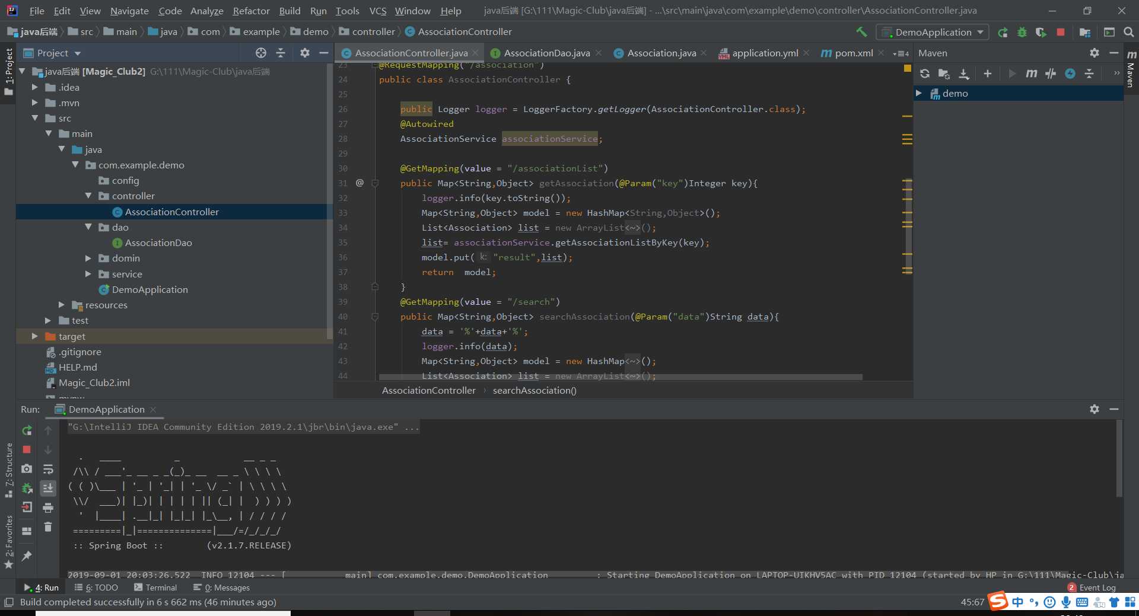
Task: Switch to pom.xml tab
Action: pos(854,53)
